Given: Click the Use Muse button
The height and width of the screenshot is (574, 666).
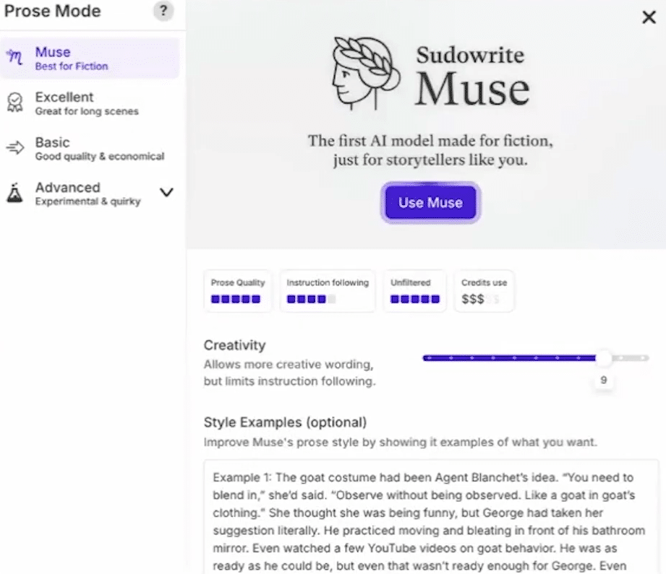Looking at the screenshot, I should [x=431, y=203].
